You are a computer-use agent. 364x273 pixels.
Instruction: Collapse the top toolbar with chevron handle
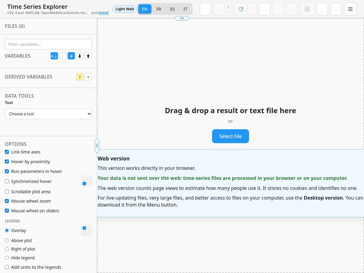tap(182, 18)
